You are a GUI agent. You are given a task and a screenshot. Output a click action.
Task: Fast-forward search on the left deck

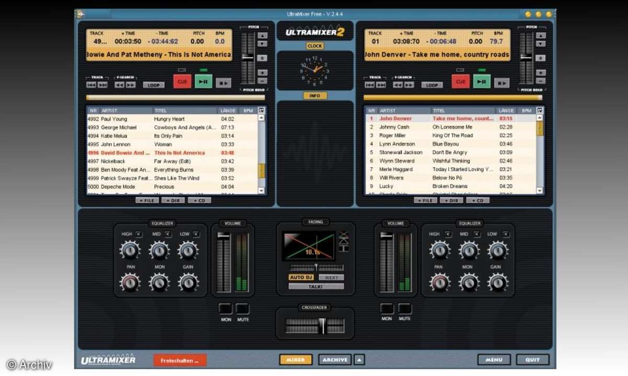131,85
